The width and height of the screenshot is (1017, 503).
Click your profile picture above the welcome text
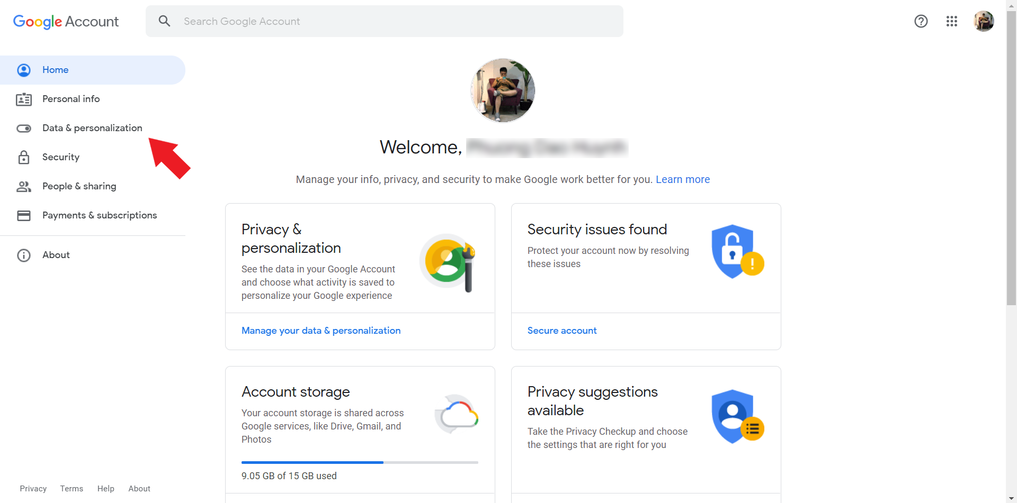click(x=502, y=90)
